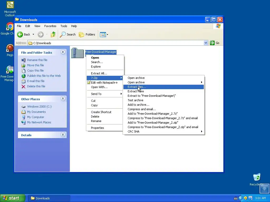Screen dimensions: 270x202
Task: Open the Edit menu
Action: 28,26
